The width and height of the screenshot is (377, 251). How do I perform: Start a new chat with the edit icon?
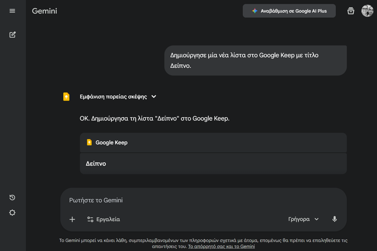point(13,35)
